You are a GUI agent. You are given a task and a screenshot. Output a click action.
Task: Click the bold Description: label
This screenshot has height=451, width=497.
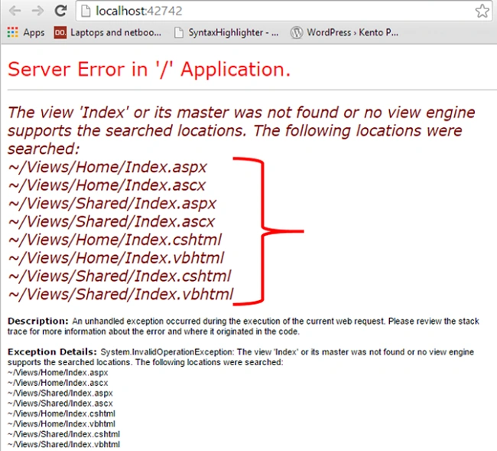pos(38,321)
